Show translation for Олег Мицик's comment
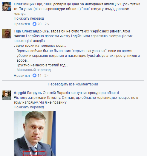Viewport: 147px width, 156px height. (29, 18)
